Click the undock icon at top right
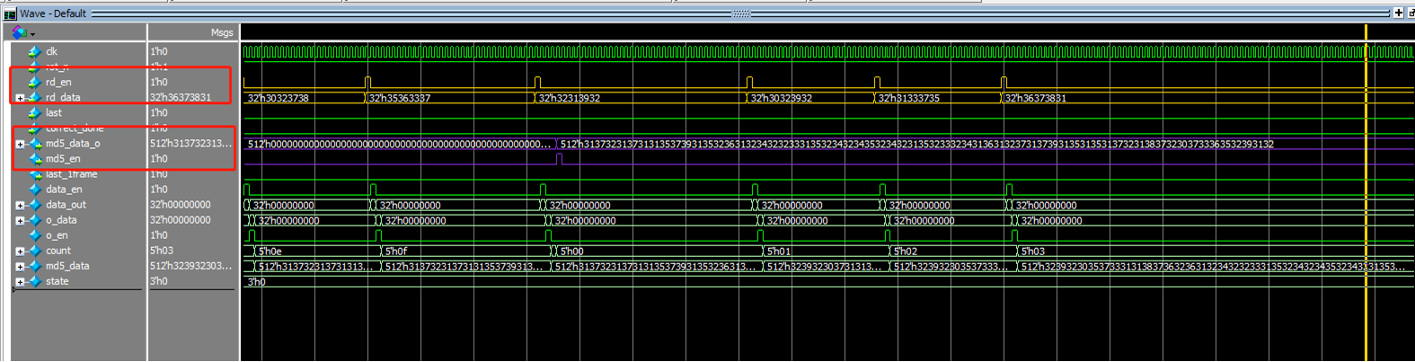Viewport: 1415px width, 362px height. point(1411,13)
